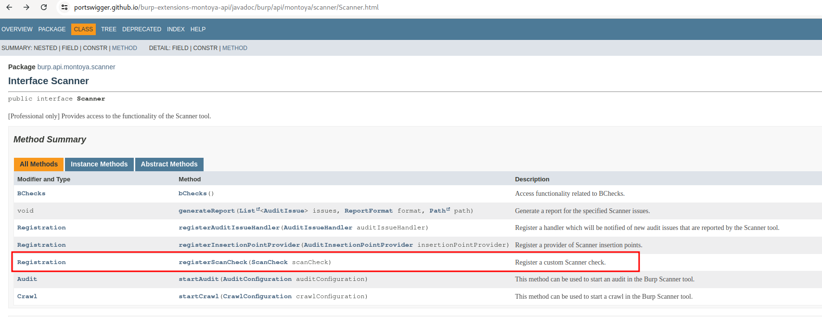Select the Instance Methods tab

coord(99,164)
